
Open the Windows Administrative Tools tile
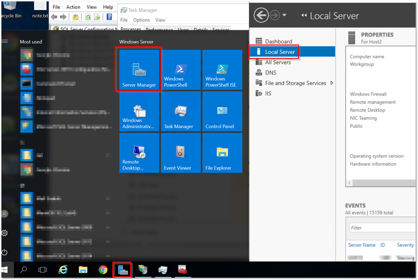coord(139,111)
